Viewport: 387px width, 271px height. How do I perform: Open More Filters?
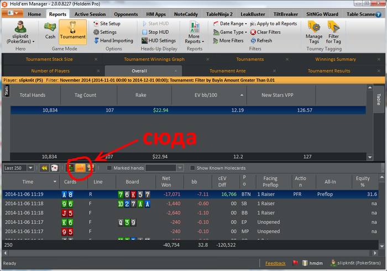pos(228,40)
